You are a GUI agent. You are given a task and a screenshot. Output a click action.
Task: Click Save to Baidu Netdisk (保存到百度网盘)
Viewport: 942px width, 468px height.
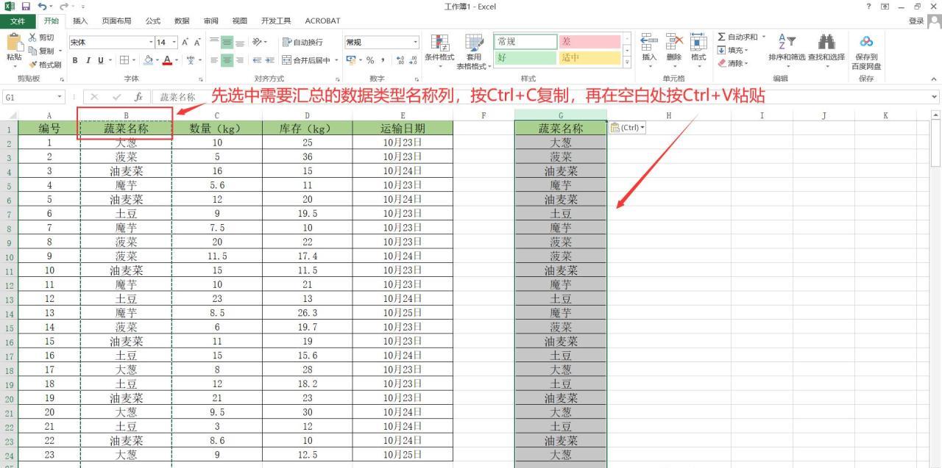pos(866,51)
